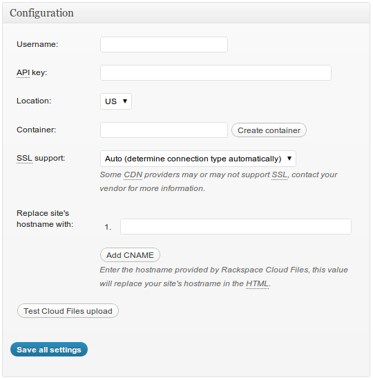Click the Add CNAME button
373x380 pixels.
pyautogui.click(x=130, y=255)
